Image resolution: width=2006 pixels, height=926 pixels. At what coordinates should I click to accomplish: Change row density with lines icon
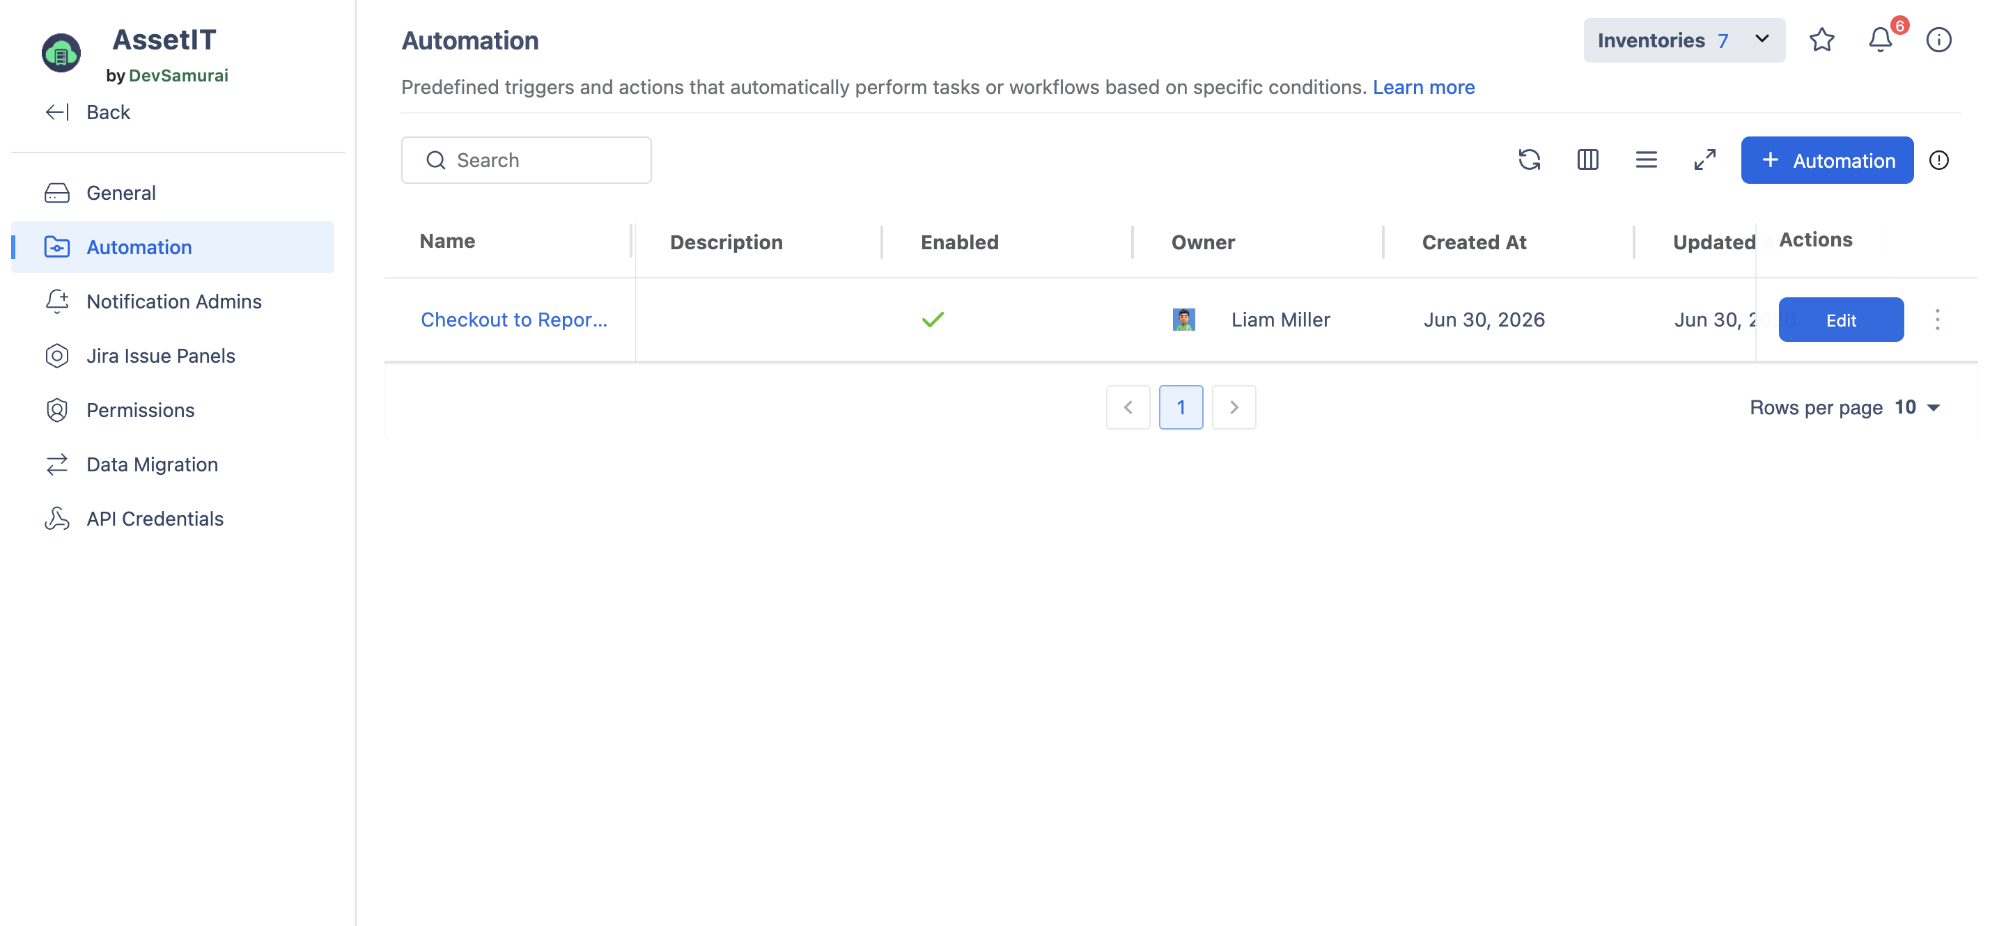(x=1646, y=159)
